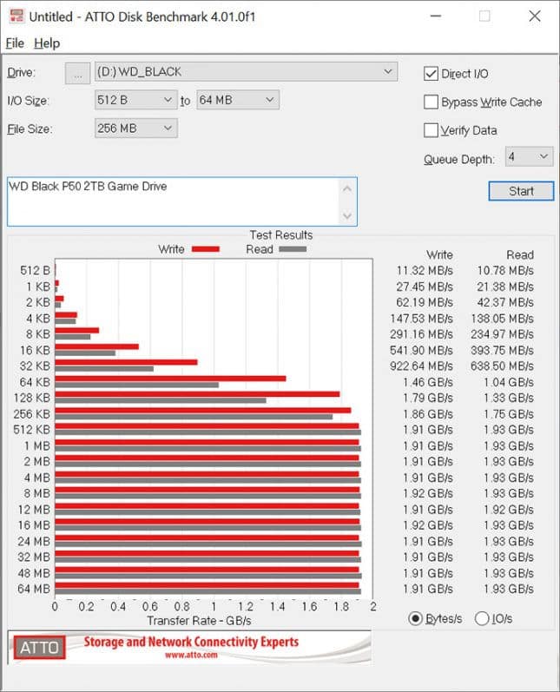Click the 4 KB write value 147.53 MB/s
This screenshot has height=692, width=560.
point(421,319)
